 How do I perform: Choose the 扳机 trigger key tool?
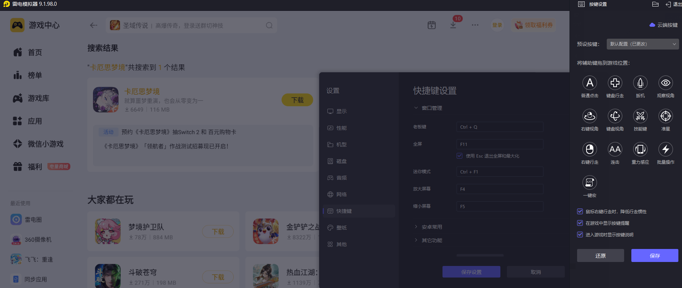(x=640, y=83)
